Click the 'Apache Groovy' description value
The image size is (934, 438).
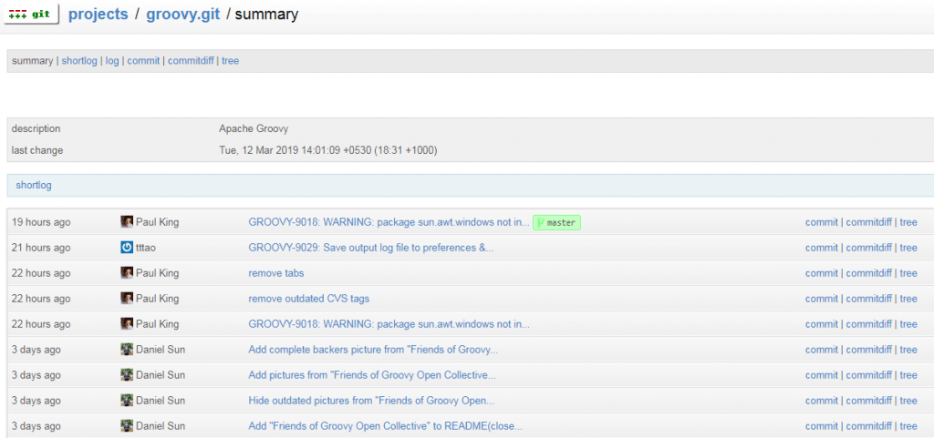tap(254, 128)
